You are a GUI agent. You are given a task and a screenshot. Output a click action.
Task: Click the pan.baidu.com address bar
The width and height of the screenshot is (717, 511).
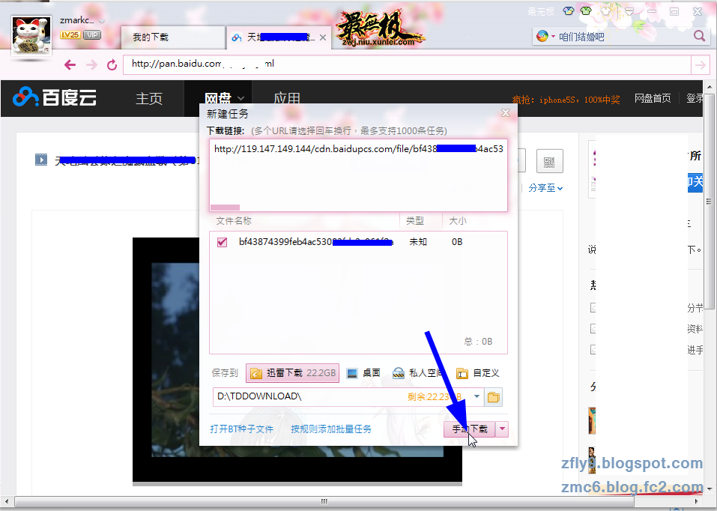tap(407, 64)
